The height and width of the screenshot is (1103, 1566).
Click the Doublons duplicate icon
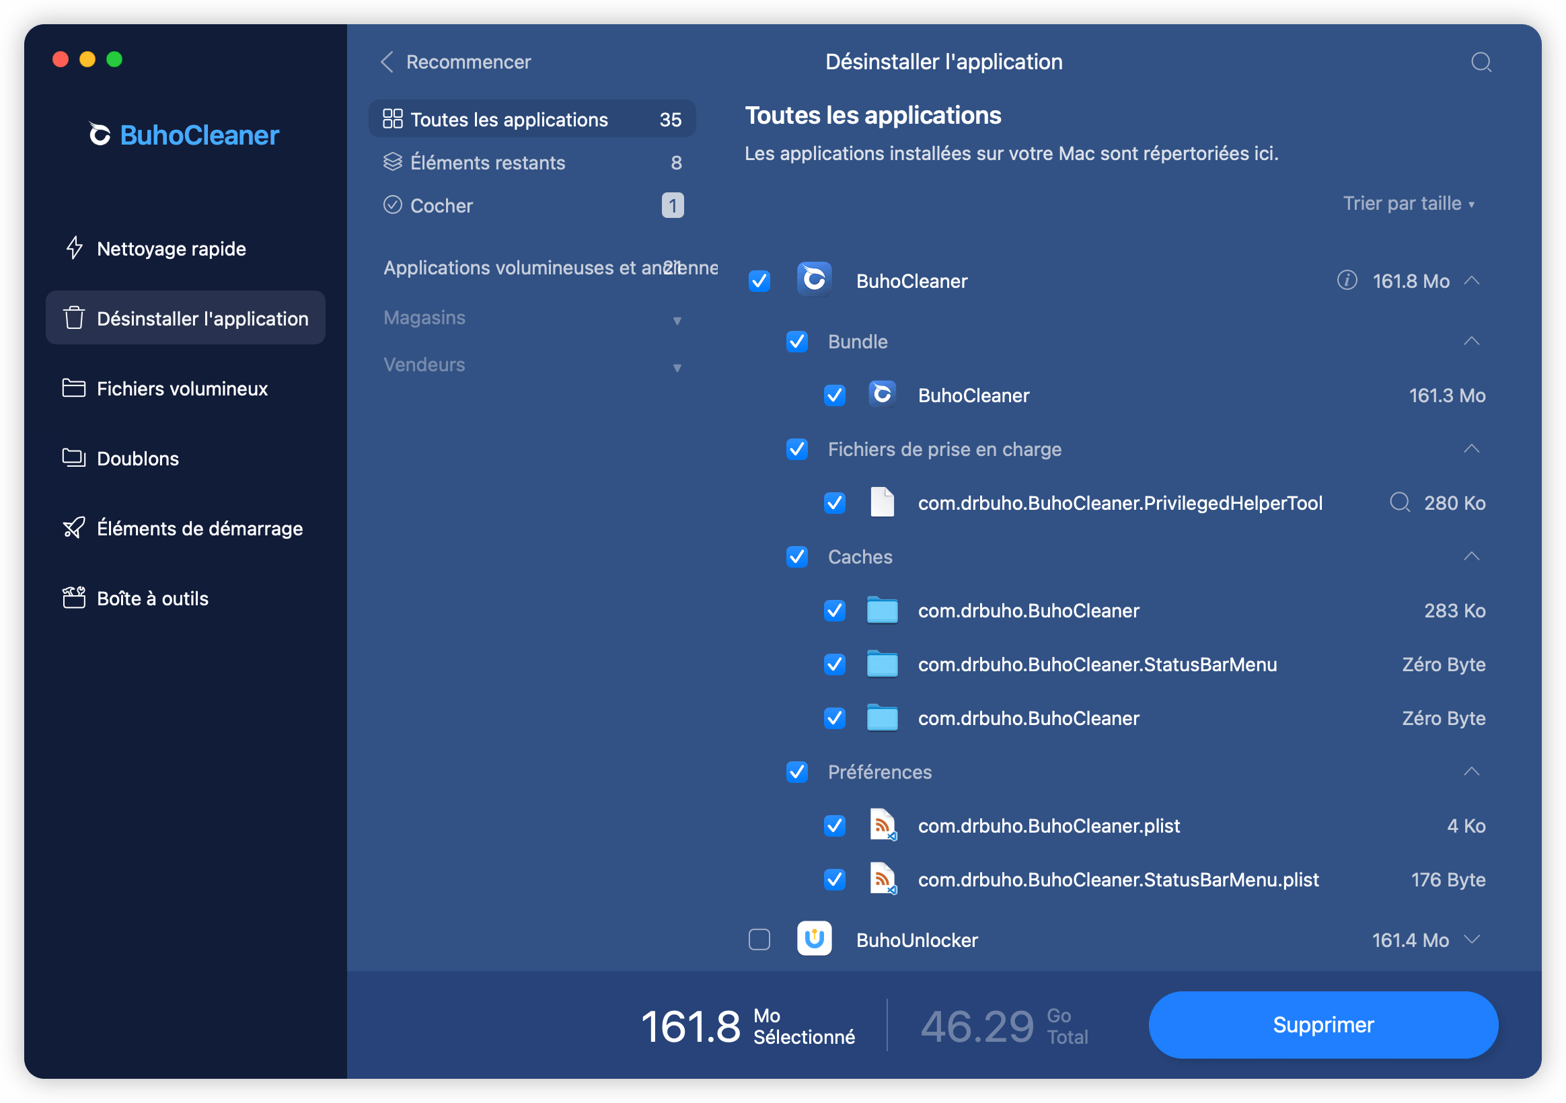(x=74, y=458)
